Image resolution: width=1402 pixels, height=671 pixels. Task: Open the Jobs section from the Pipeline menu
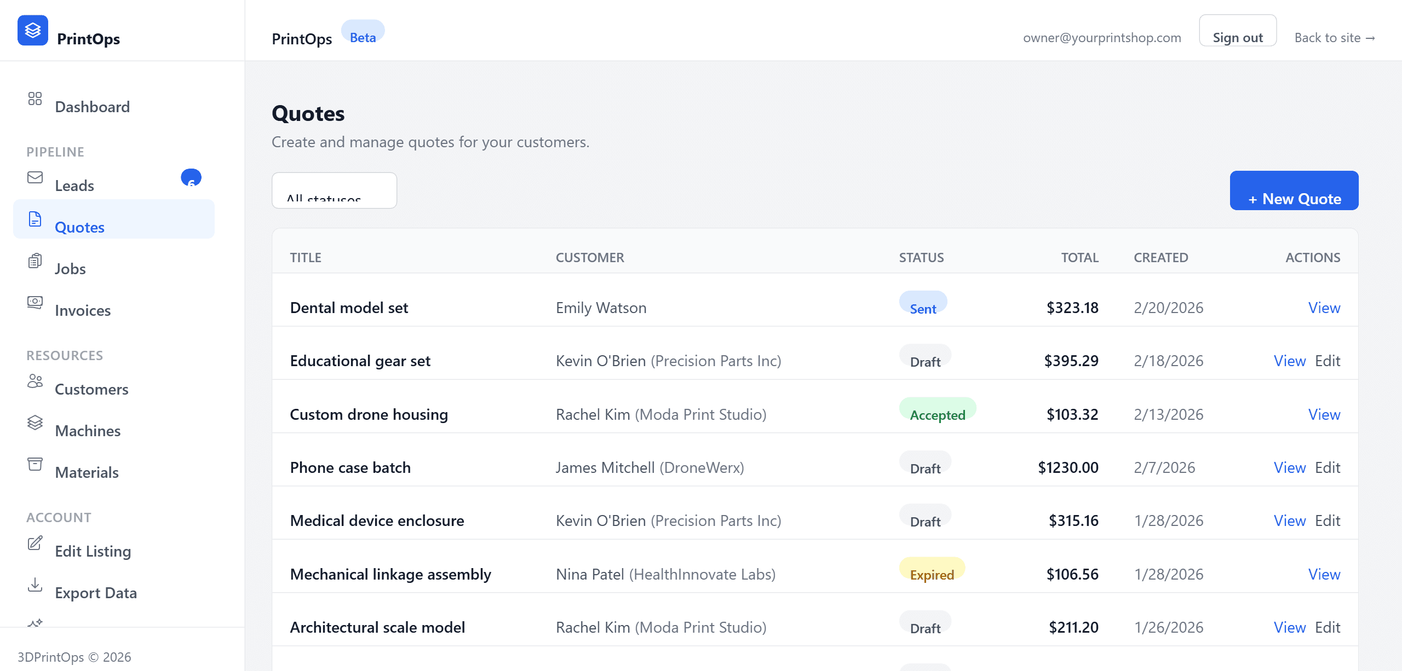pos(70,268)
